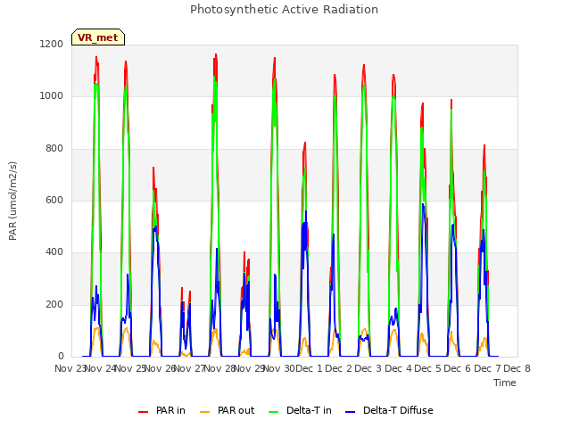Click the red PAR in legend swatch
This screenshot has width=571, height=428.
click(143, 412)
